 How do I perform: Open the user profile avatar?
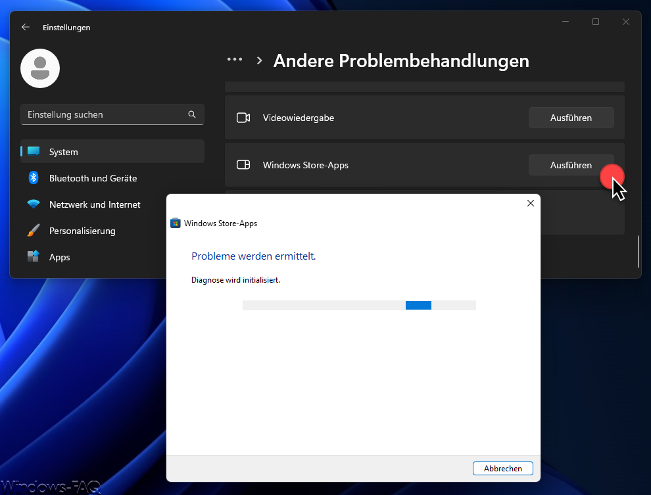pos(40,68)
